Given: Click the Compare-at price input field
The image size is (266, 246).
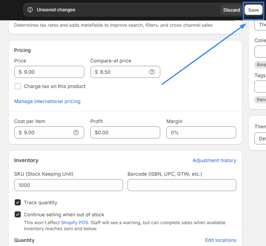Looking at the screenshot, I should tap(125, 72).
